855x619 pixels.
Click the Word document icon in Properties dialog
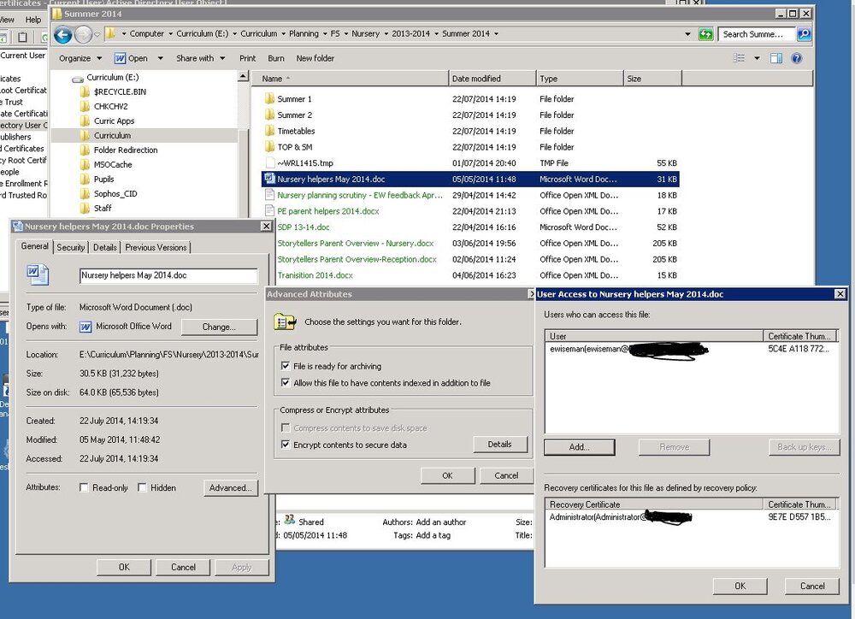click(x=38, y=274)
